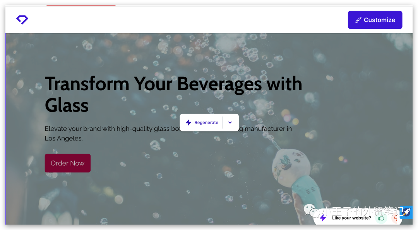Screen dimensions: 418x230
Task: Click the Order Now button
Action: [x=68, y=163]
